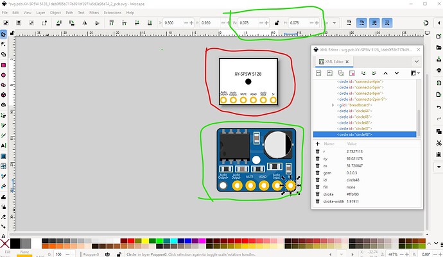Select the Selector arrow tool
Viewport: 443px width, 257px height.
click(x=4, y=34)
